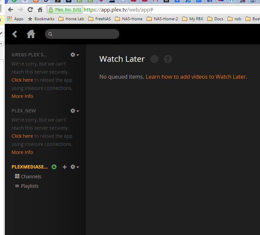This screenshot has height=235, width=260.
Task: Open PLEX_NEW server gear dropdown
Action: click(x=75, y=111)
